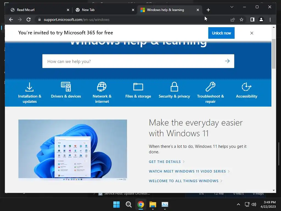Viewport: 281px width, 211px height.
Task: Switch to the Read Me.url tab
Action: coord(38,10)
